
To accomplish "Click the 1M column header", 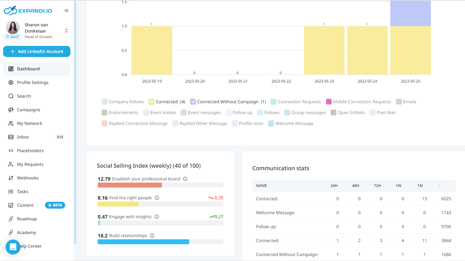I will coord(420,186).
